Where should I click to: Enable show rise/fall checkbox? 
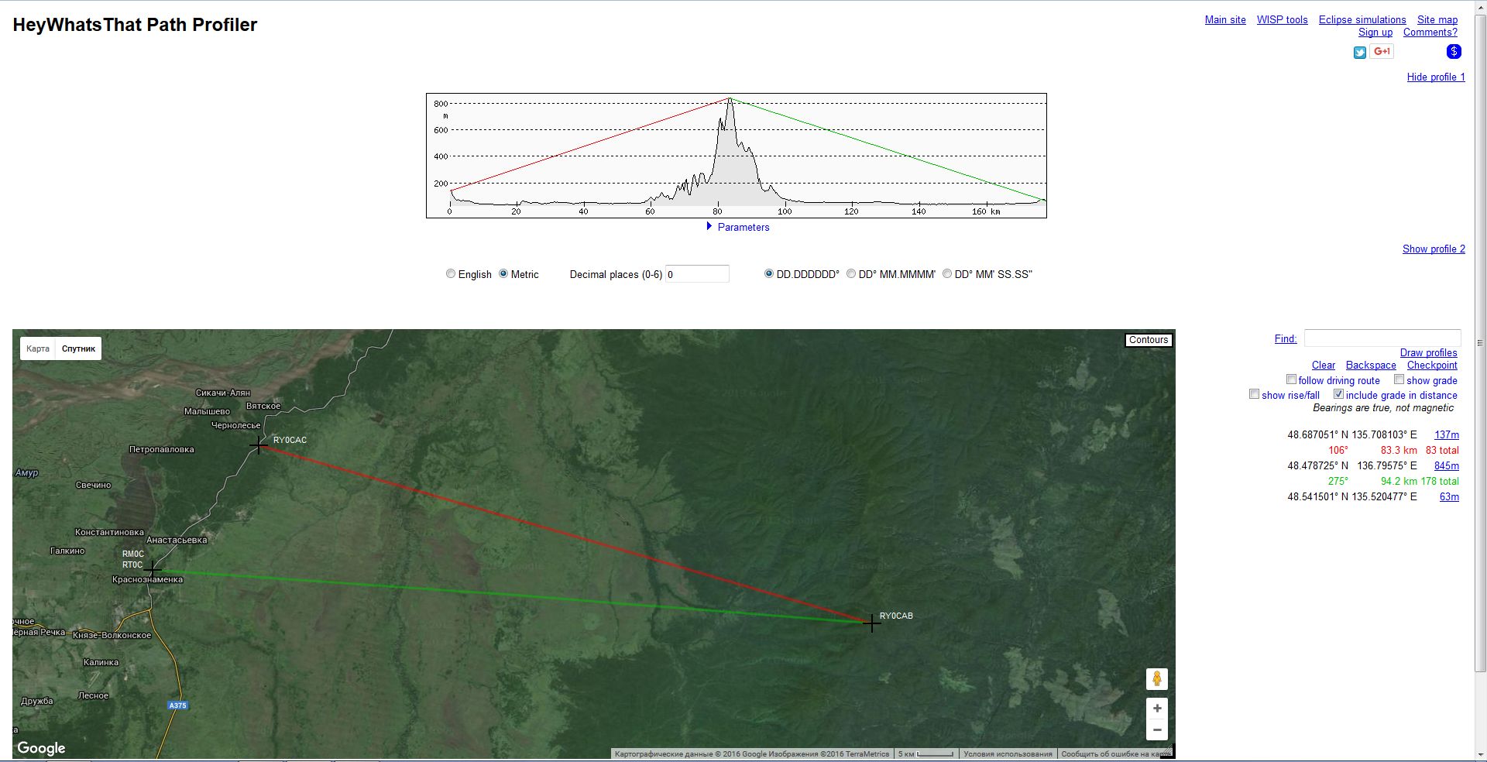1254,394
